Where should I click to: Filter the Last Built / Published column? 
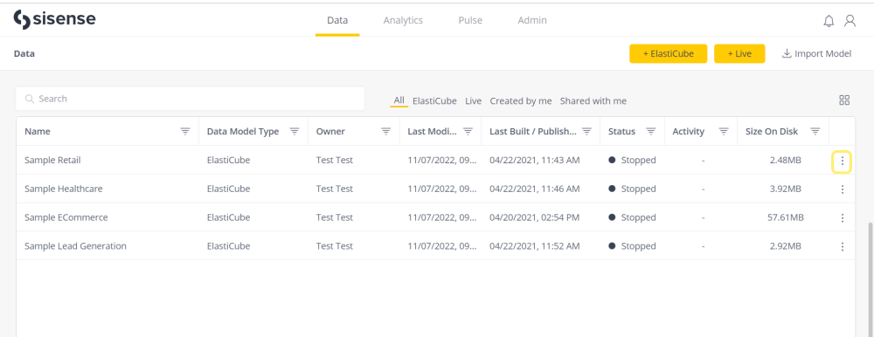tap(586, 132)
